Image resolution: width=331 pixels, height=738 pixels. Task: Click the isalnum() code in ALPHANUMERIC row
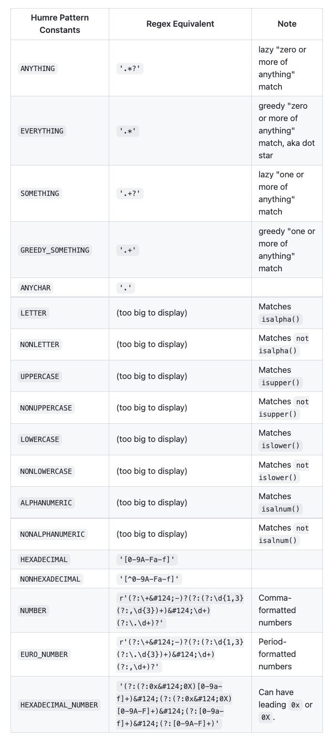[x=280, y=509]
